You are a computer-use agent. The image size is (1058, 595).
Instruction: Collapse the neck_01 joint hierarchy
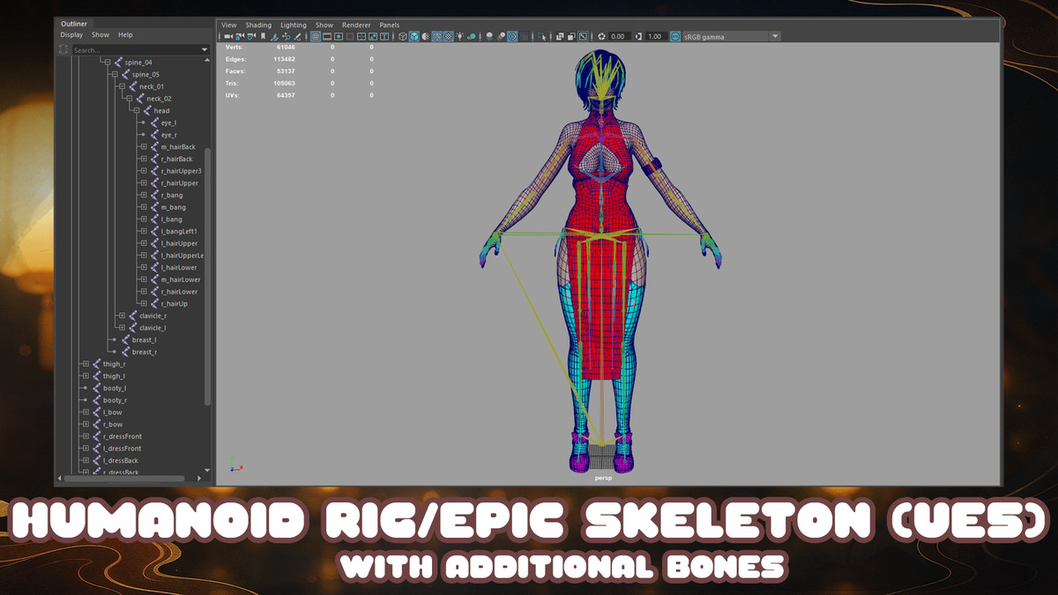tap(122, 86)
